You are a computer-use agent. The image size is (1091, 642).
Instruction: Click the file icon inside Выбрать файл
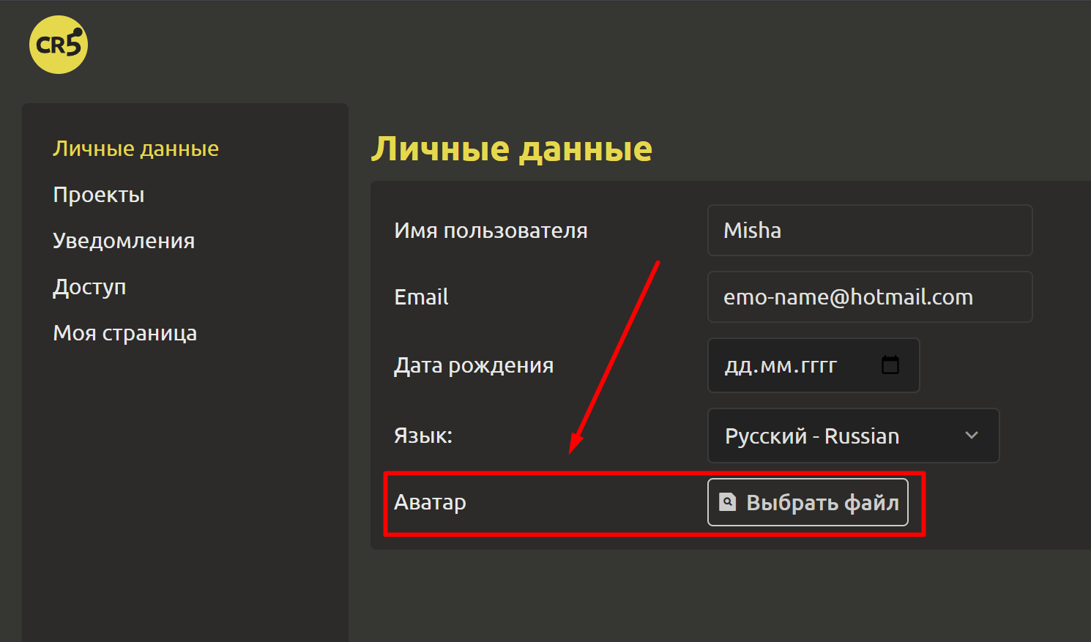[727, 502]
